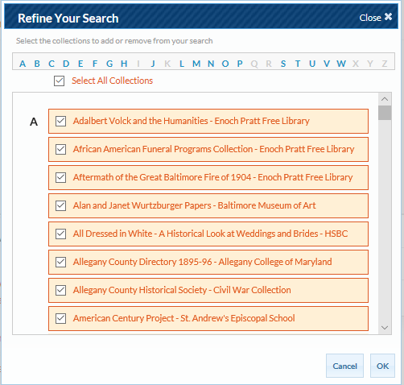Click the collections list scrollbar thumb

coord(385,113)
